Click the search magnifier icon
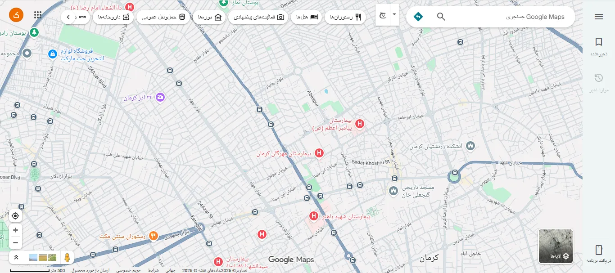This screenshot has width=615, height=273. (441, 17)
